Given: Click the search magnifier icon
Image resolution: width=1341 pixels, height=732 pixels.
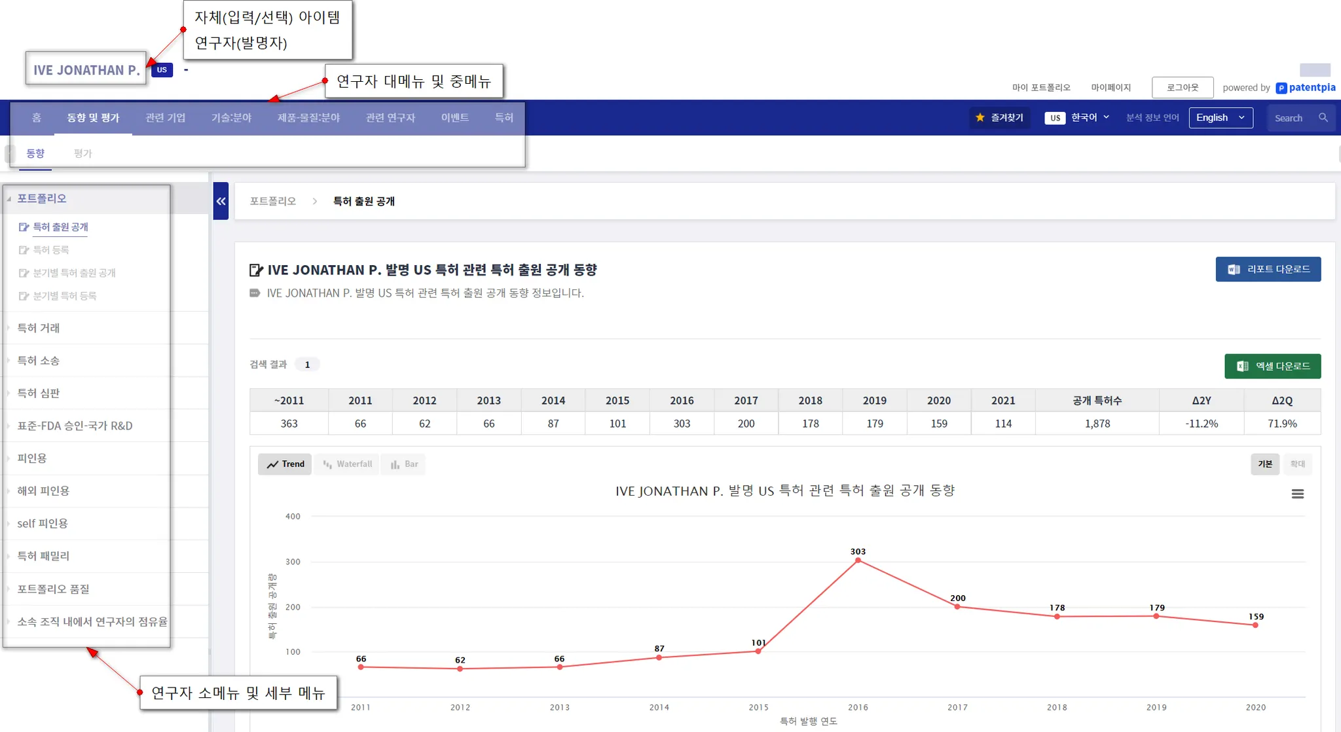Looking at the screenshot, I should coord(1323,118).
